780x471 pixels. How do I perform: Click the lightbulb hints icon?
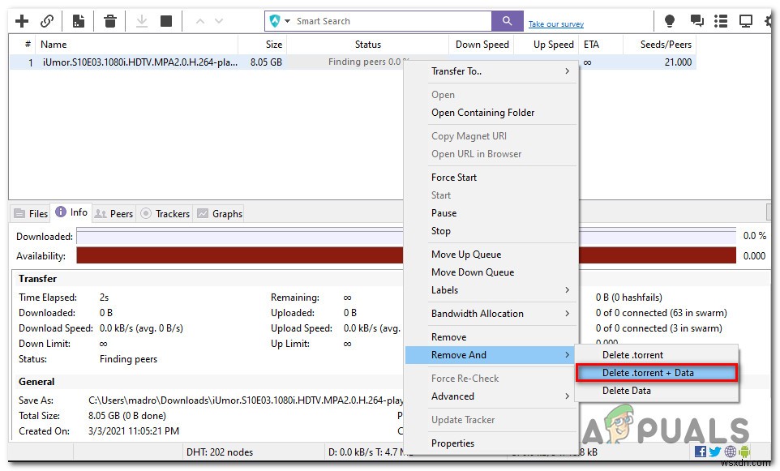point(667,20)
